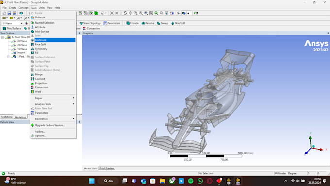The image size is (330, 186).
Task: Click the Sweep button
Action: tap(163, 23)
